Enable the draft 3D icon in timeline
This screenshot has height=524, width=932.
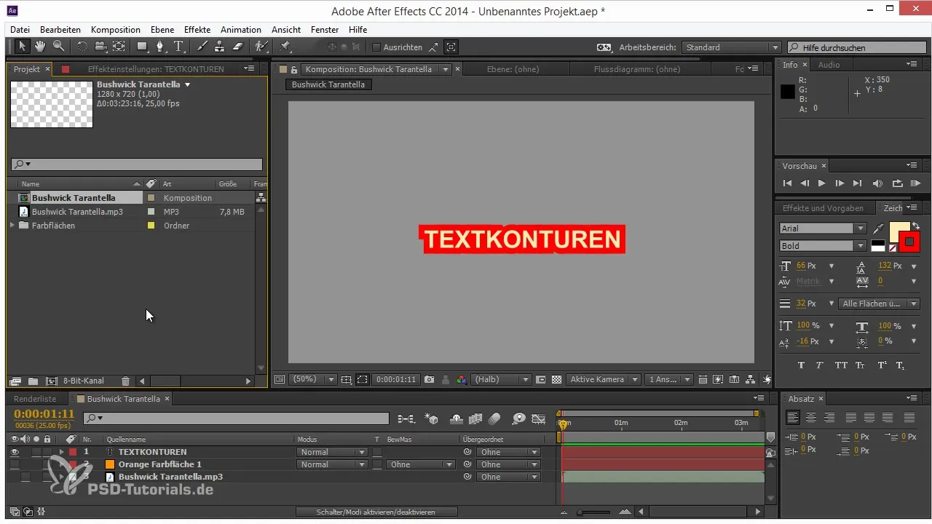(x=432, y=418)
